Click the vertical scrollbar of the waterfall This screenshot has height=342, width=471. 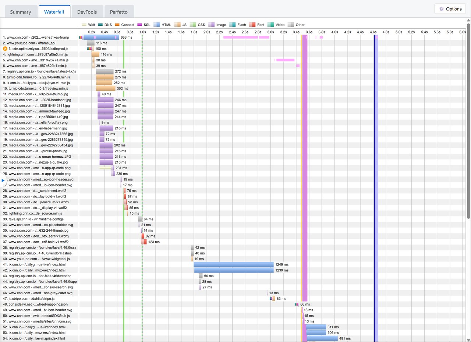tap(468, 121)
